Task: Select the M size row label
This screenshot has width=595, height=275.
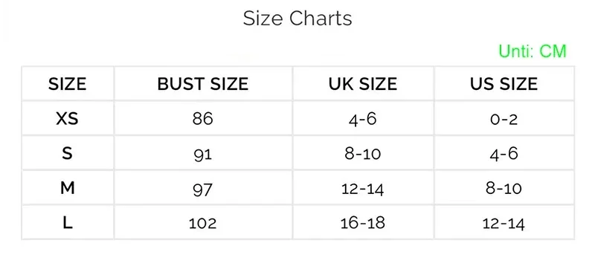Action: [x=67, y=188]
